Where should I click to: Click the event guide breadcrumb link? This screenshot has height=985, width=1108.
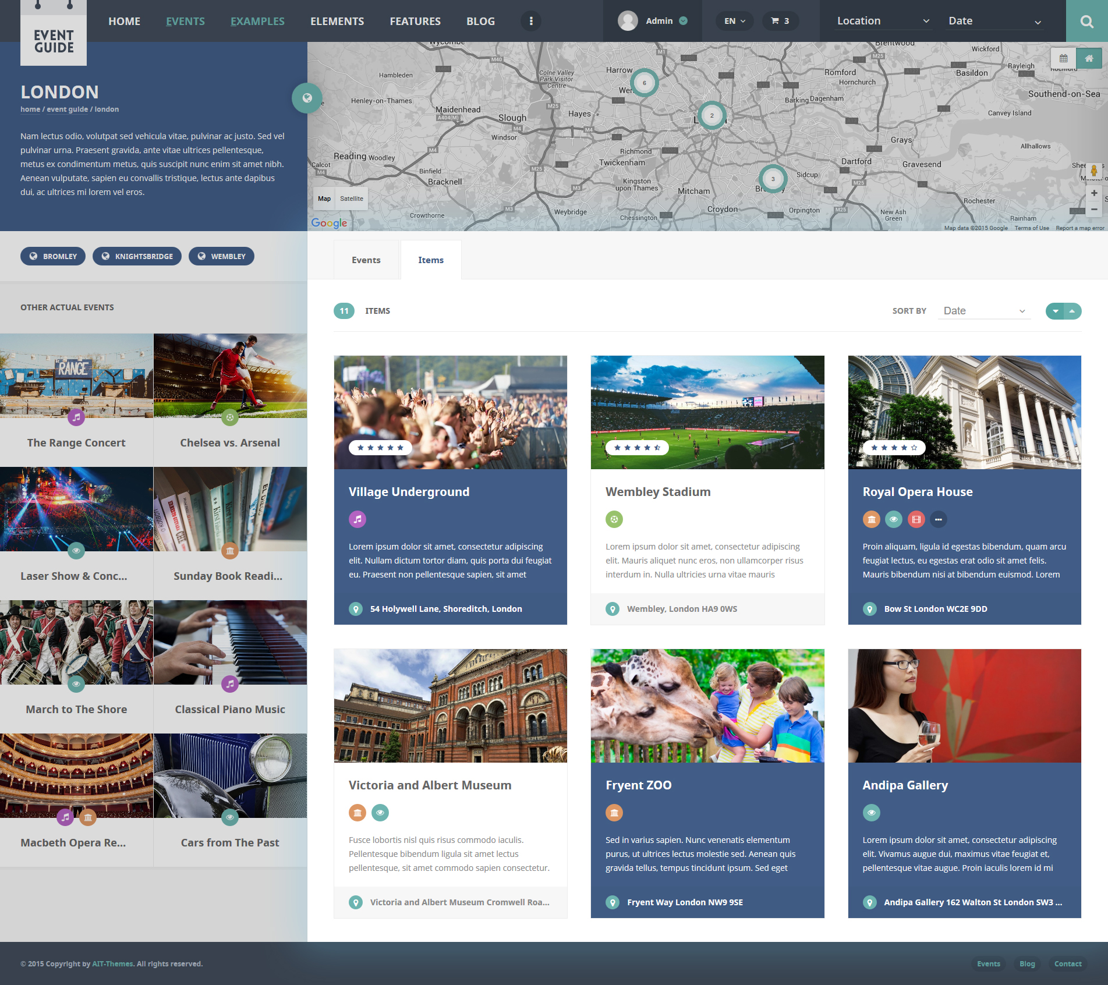point(68,109)
